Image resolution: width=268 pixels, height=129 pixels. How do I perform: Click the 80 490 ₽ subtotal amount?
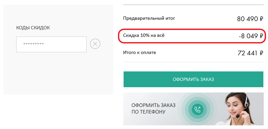[250, 19]
